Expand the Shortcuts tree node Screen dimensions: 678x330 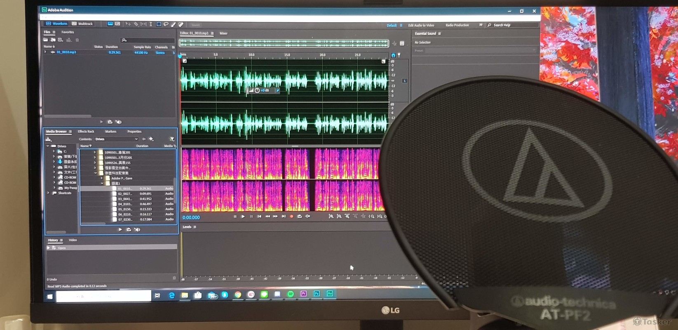[x=49, y=193]
